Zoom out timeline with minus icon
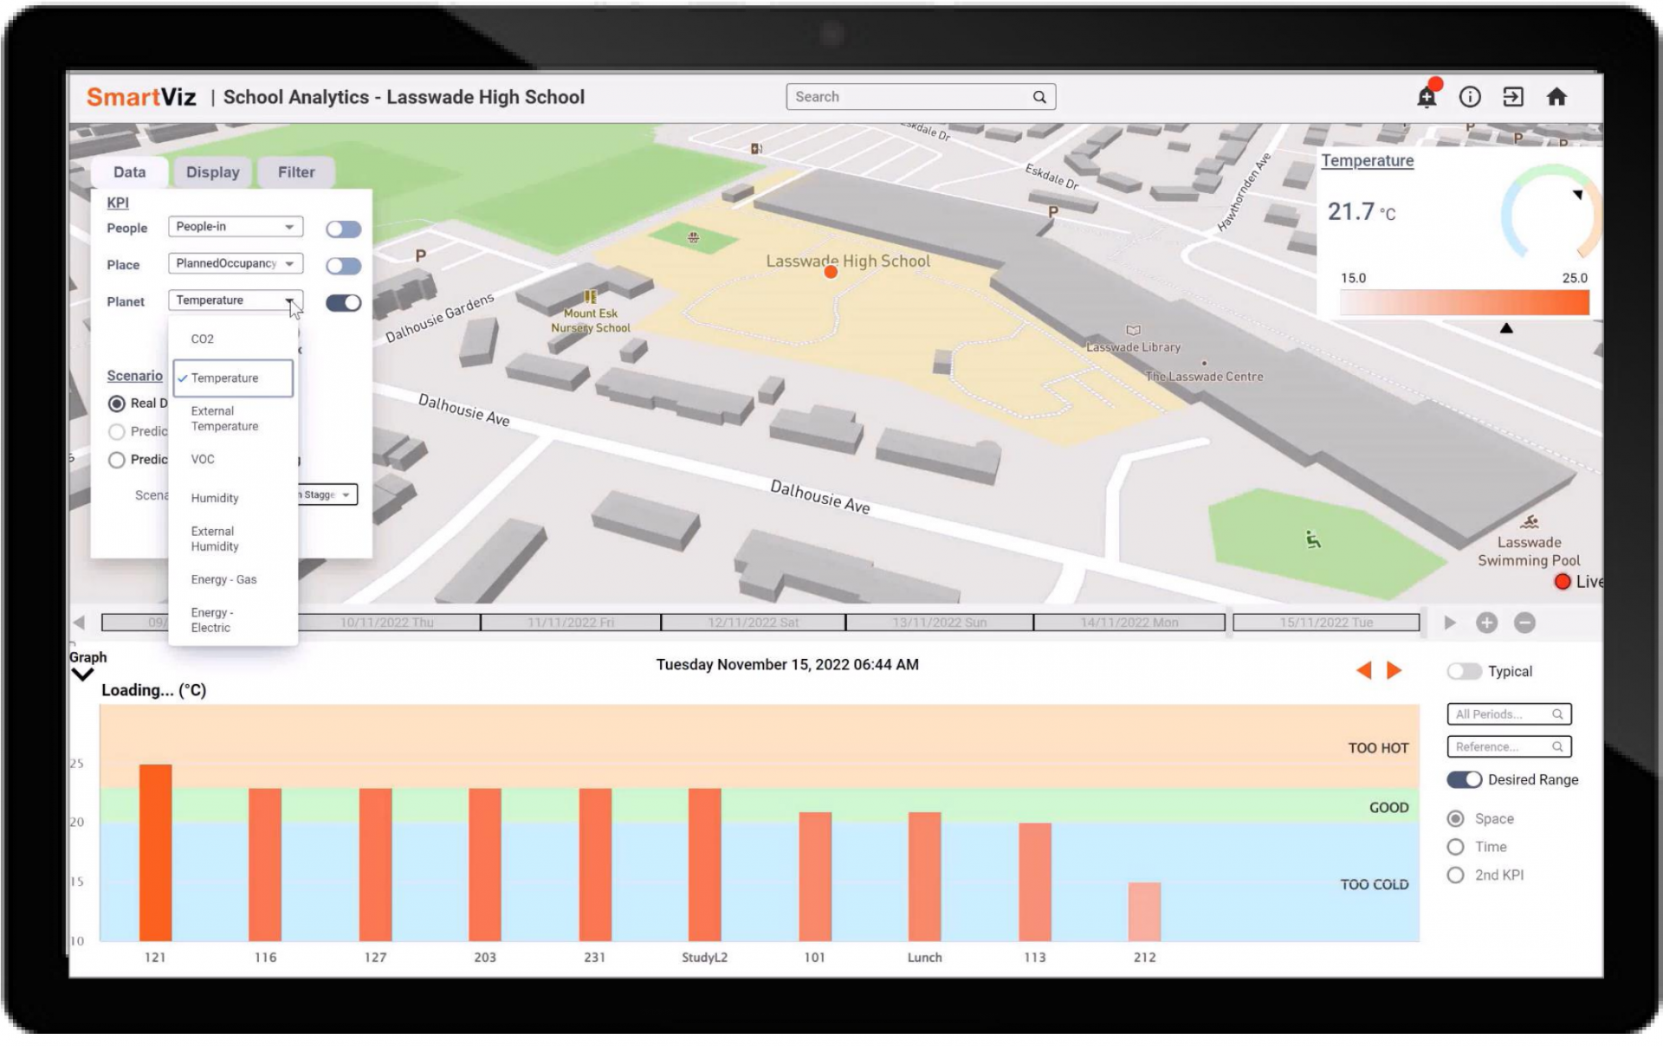The width and height of the screenshot is (1663, 1046). [1525, 623]
